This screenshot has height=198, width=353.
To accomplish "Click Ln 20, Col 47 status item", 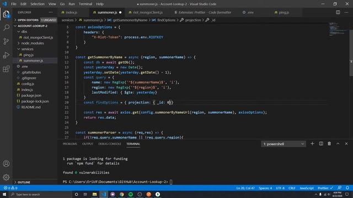I will tap(245, 188).
